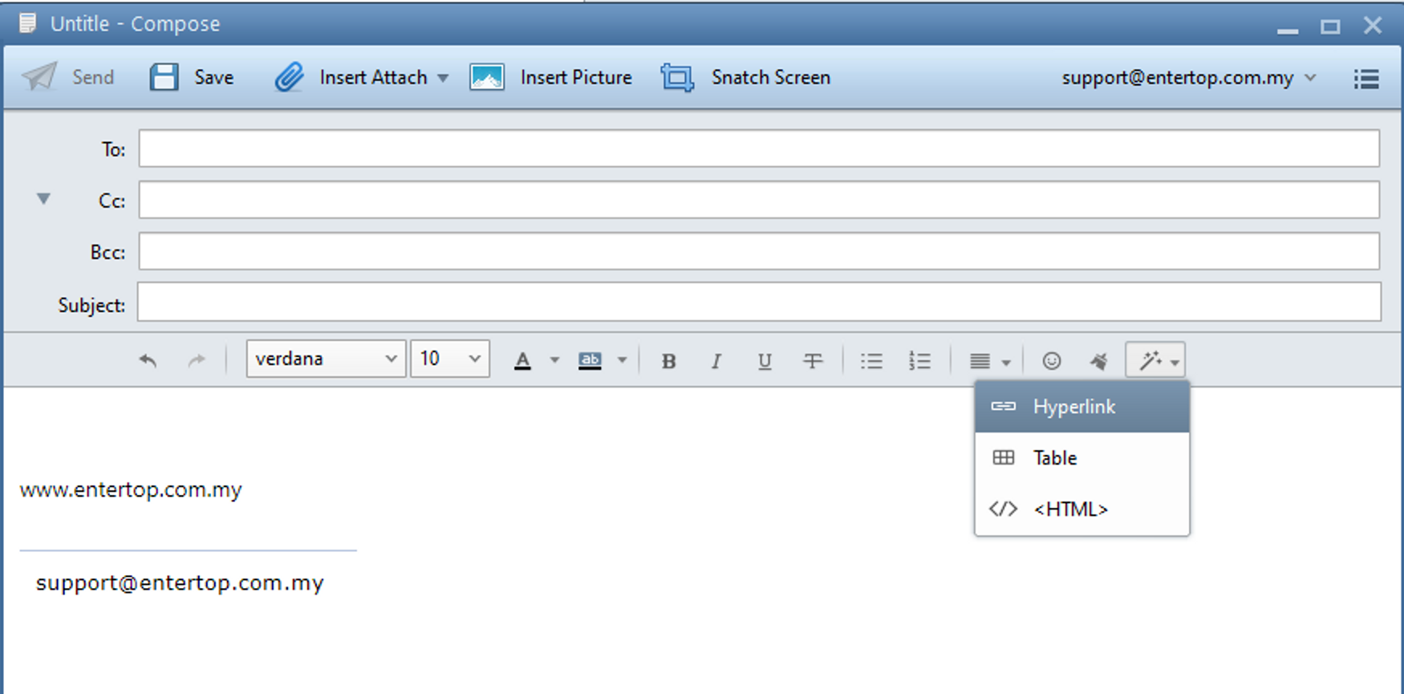This screenshot has width=1404, height=694.
Task: Click the Save floppy disk icon
Action: tap(164, 77)
